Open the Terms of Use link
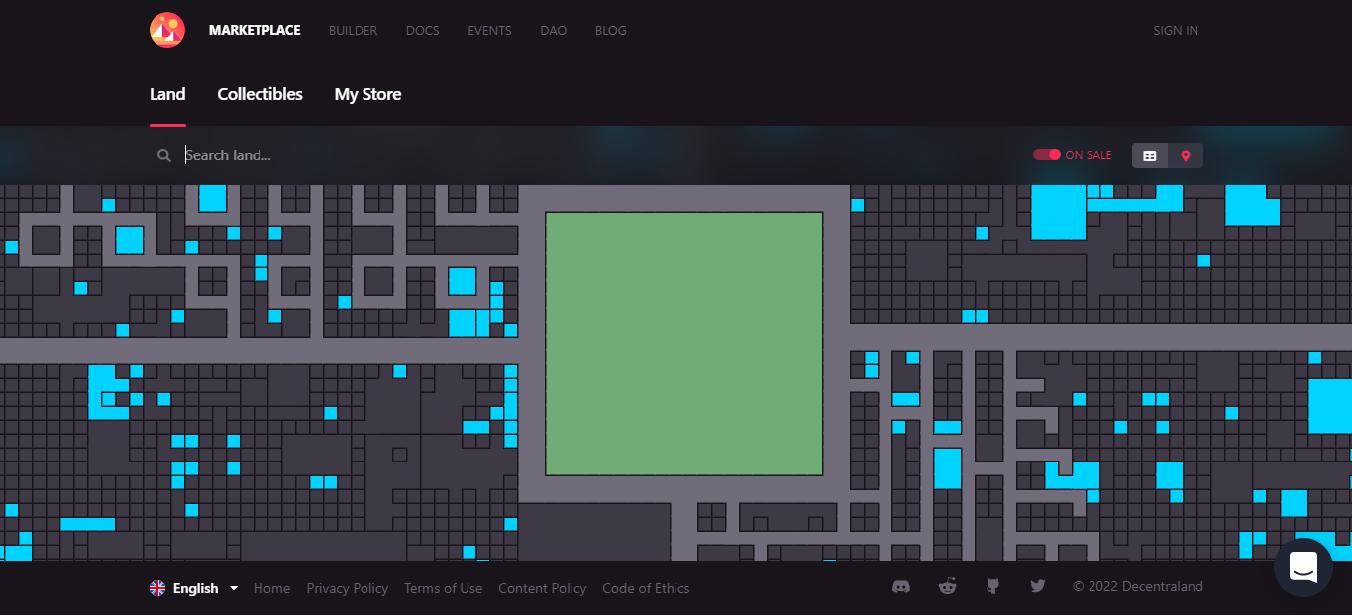The width and height of the screenshot is (1352, 615). (x=443, y=588)
